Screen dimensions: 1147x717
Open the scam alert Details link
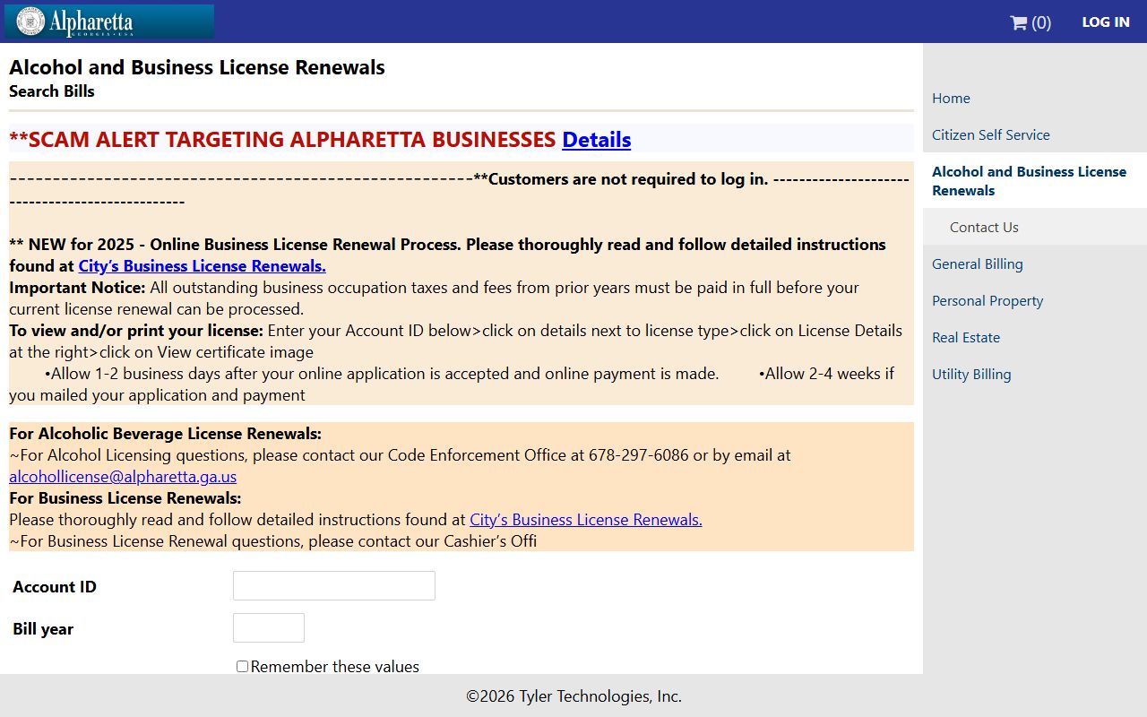596,140
